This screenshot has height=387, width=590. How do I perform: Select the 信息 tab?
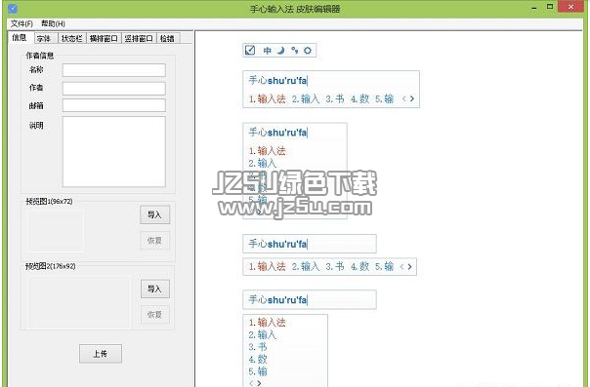pyautogui.click(x=20, y=37)
